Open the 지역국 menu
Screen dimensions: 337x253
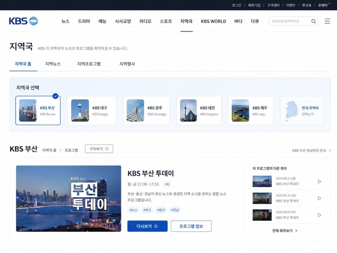tap(186, 21)
